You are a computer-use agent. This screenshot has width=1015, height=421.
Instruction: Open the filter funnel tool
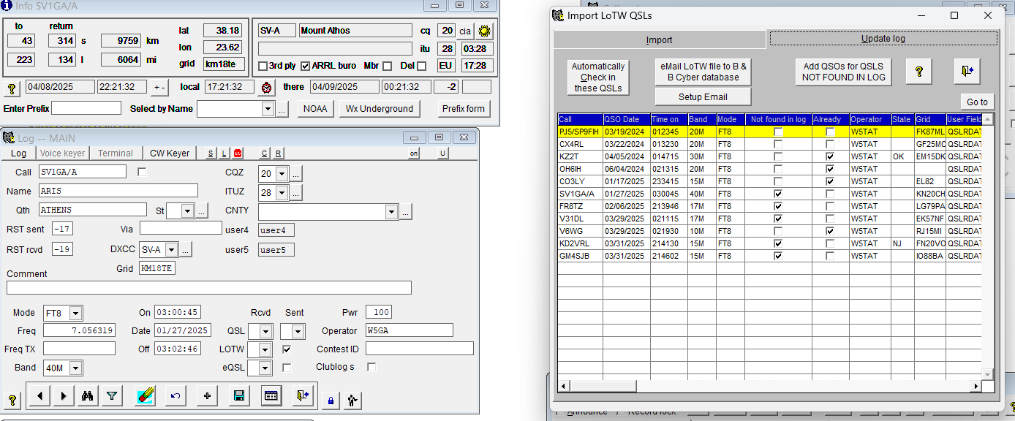coord(112,395)
